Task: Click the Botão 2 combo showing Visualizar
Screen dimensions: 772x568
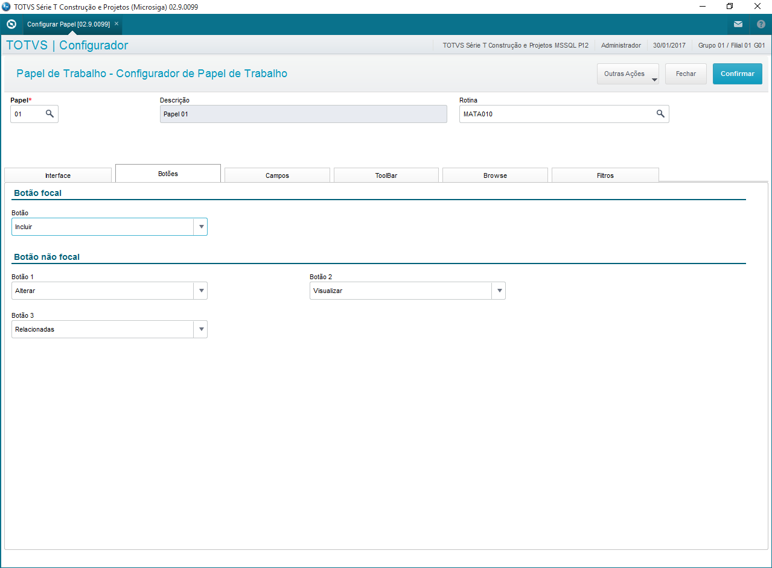Action: [x=407, y=291]
